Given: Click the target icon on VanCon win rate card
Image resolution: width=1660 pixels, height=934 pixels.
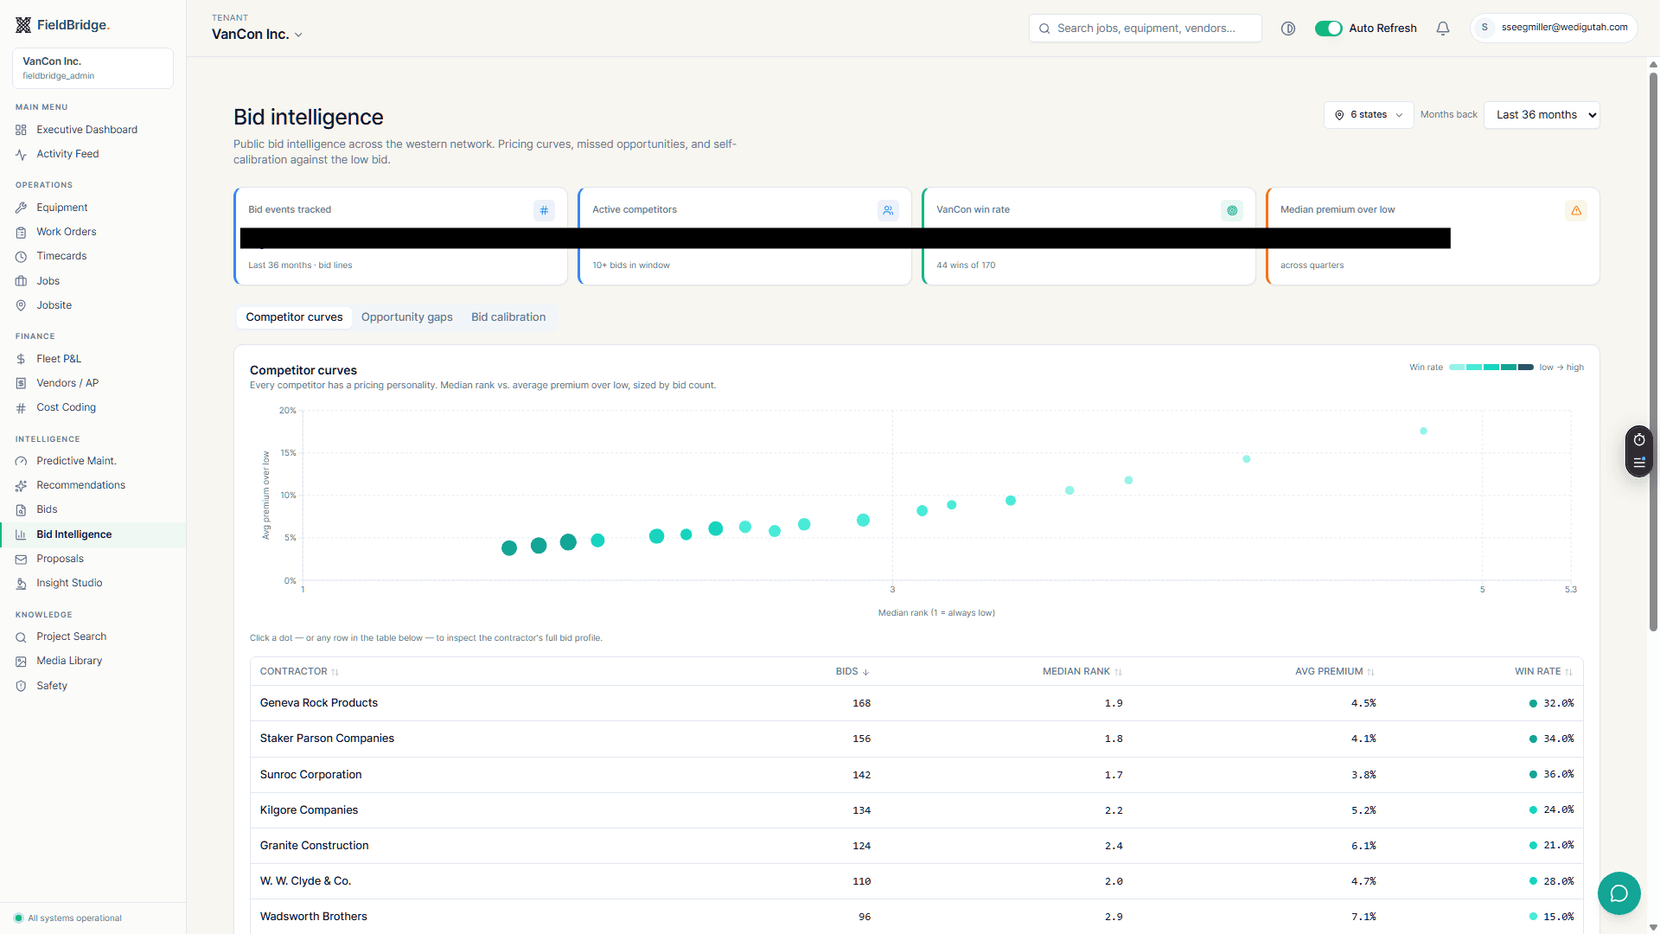Looking at the screenshot, I should (1232, 210).
